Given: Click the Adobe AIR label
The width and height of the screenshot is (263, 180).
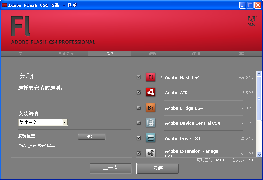Looking at the screenshot, I should 176,93.
